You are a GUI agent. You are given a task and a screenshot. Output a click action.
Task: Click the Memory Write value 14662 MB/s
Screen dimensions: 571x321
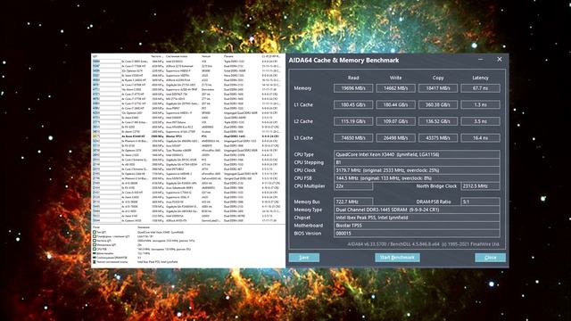pyautogui.click(x=395, y=88)
